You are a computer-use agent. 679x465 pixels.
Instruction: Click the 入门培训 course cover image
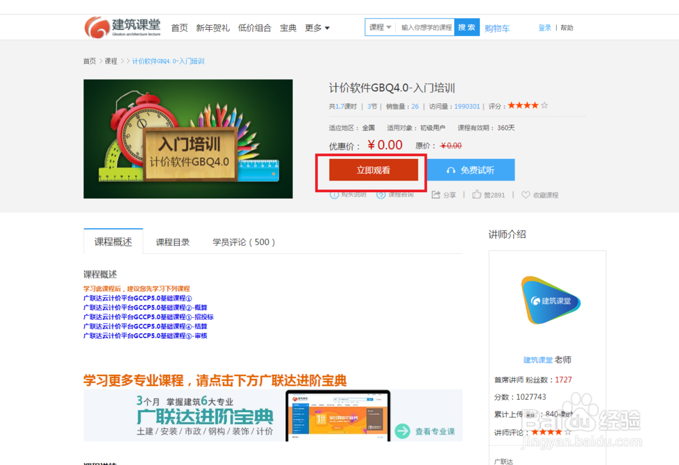coord(188,139)
